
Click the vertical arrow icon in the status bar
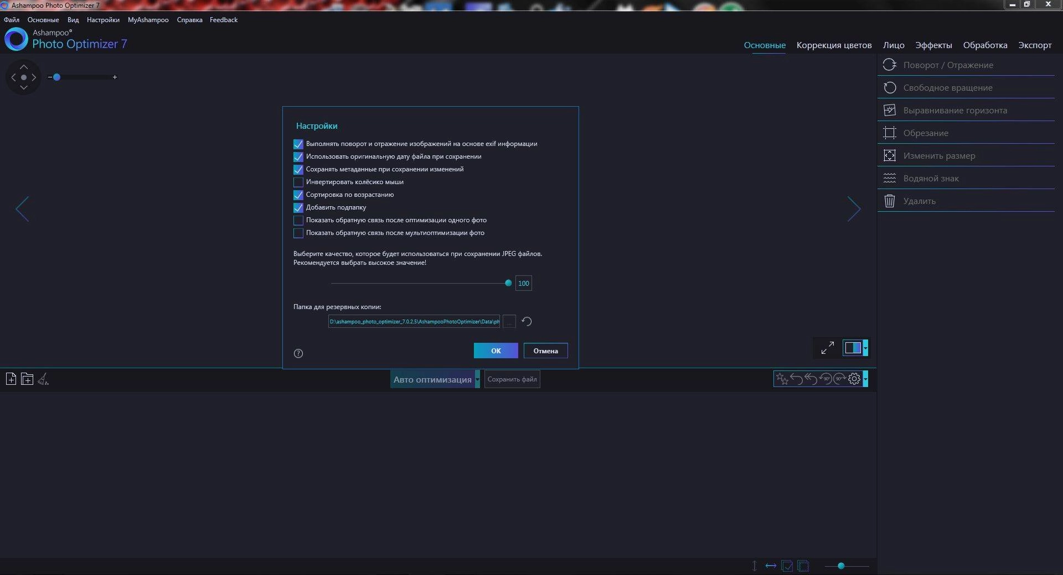click(754, 566)
